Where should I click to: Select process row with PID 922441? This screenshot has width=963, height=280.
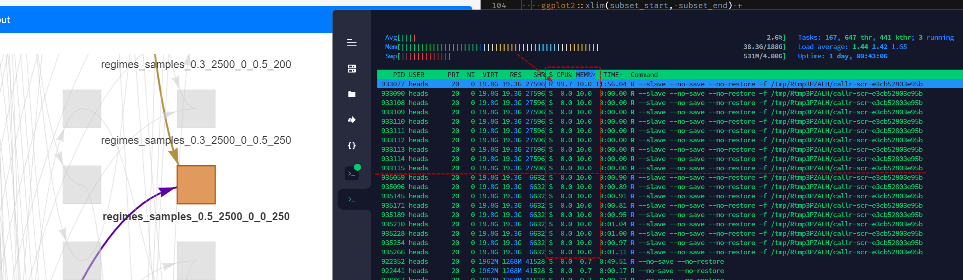click(x=670, y=271)
